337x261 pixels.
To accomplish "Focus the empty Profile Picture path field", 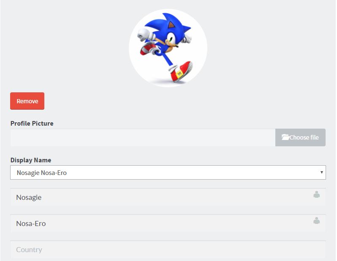I will tap(143, 137).
